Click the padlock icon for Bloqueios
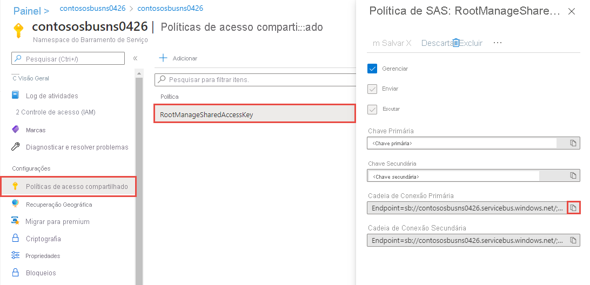This screenshot has width=590, height=285. tap(16, 272)
